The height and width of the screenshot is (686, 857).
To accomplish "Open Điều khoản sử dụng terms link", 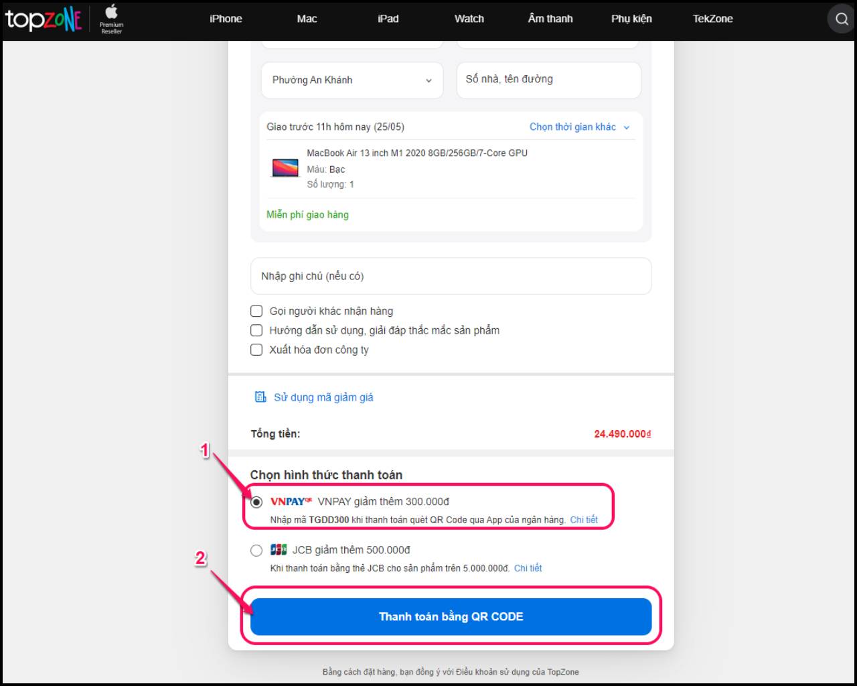I will coord(493,672).
